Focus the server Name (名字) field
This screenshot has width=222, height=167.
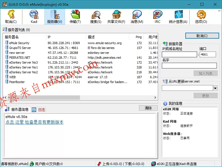[x=189, y=66]
